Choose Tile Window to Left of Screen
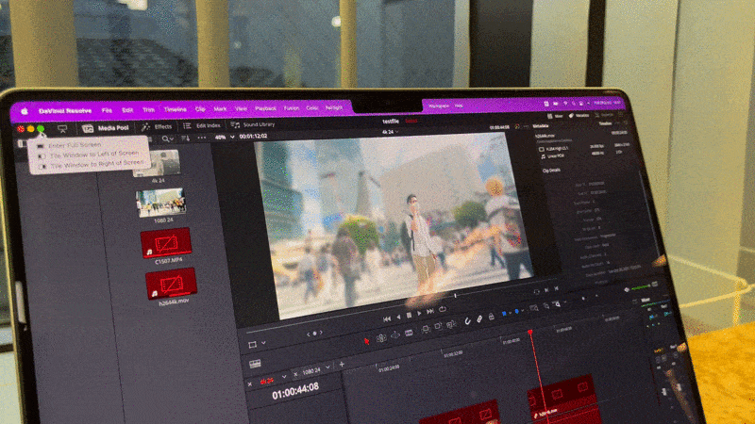This screenshot has height=424, width=755. point(90,155)
